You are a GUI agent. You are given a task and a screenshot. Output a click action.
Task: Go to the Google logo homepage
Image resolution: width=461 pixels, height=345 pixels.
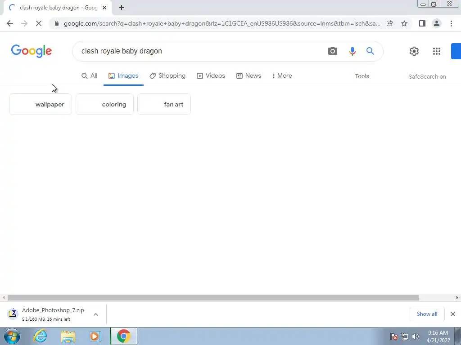tap(32, 51)
